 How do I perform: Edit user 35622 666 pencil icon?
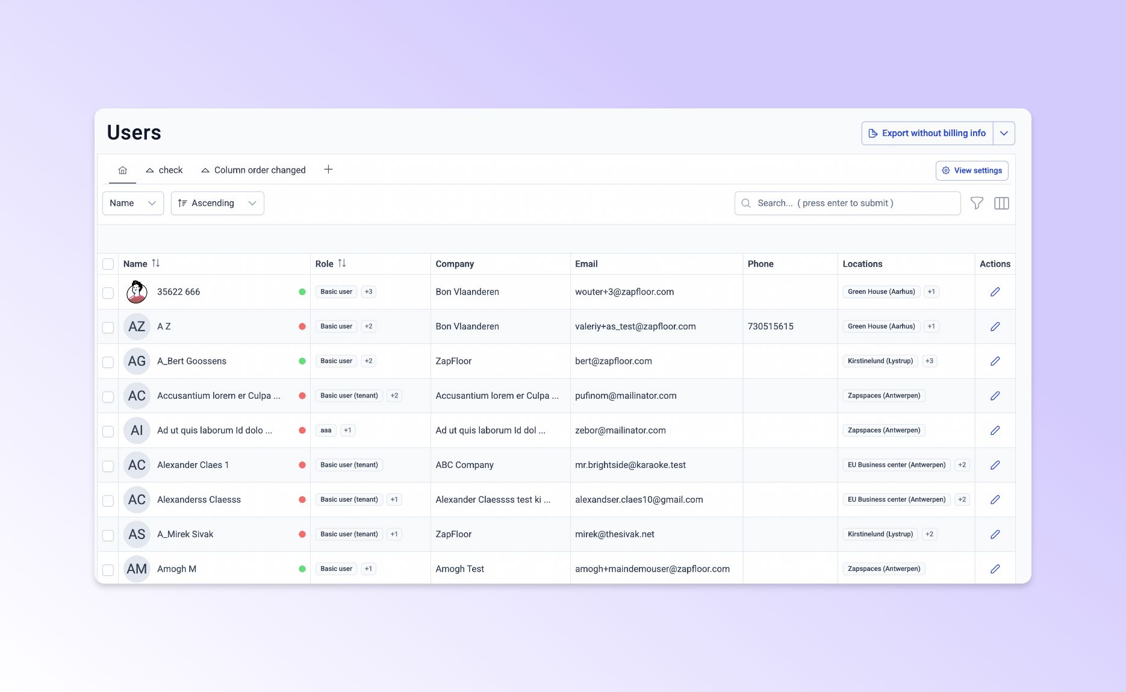995,292
